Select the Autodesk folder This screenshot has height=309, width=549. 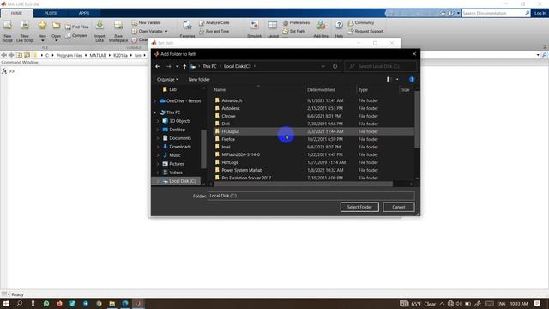pos(231,108)
